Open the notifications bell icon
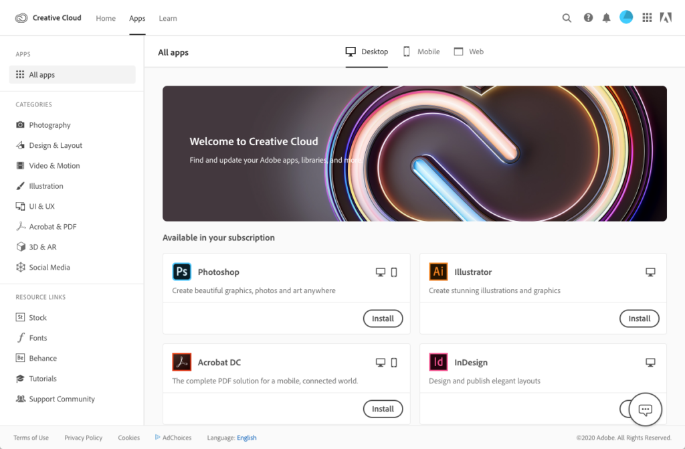This screenshot has width=685, height=449. (x=606, y=18)
